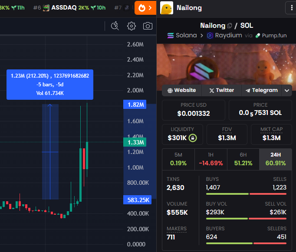This screenshot has width=296, height=252.
Task: Select the 6H timeframe tab
Action: pos(243,159)
